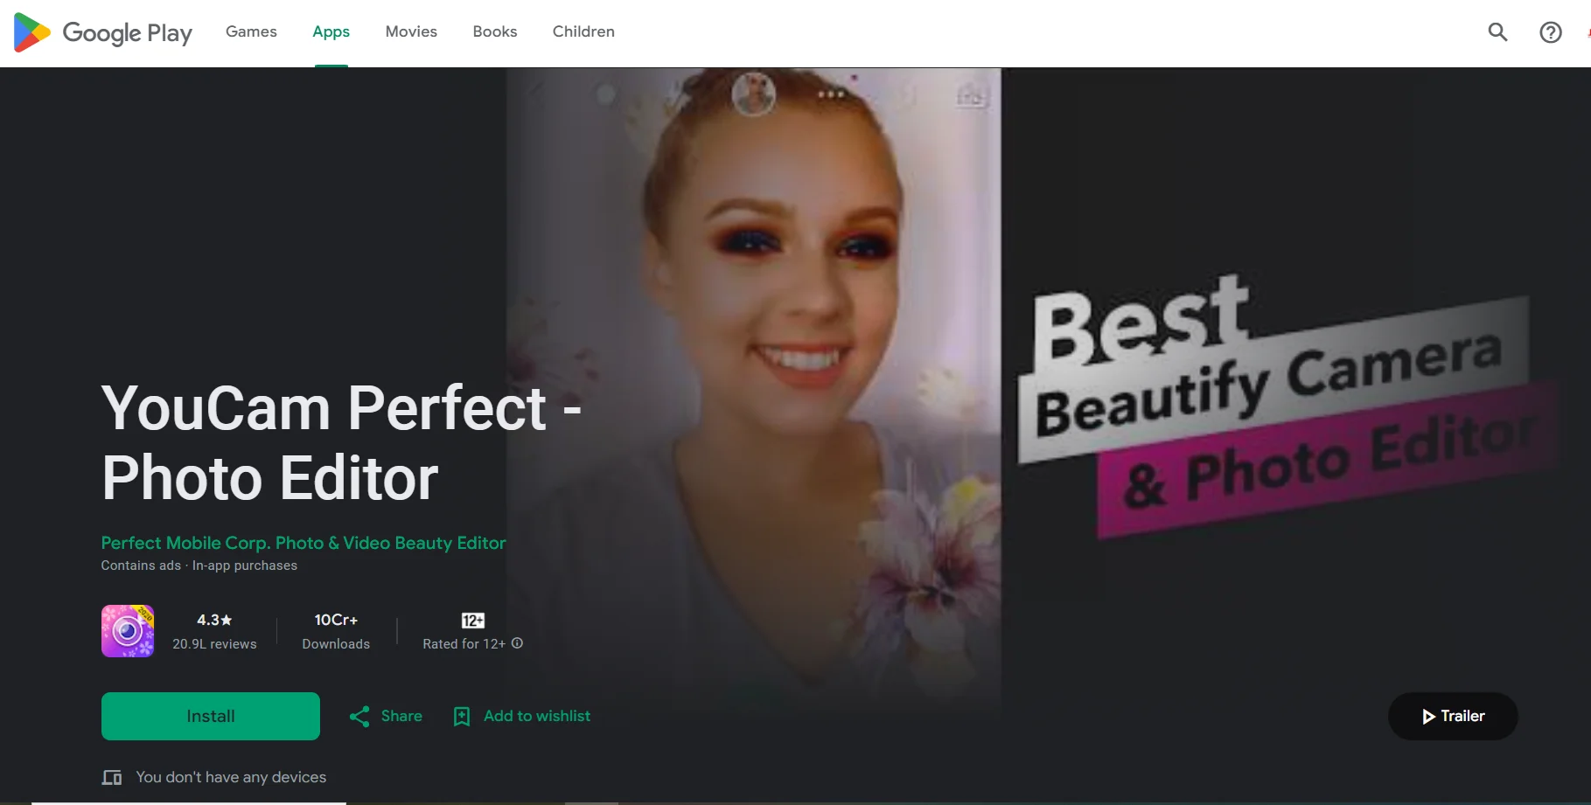Screen dimensions: 1591x805
Task: Go to the Books tab
Action: point(495,31)
